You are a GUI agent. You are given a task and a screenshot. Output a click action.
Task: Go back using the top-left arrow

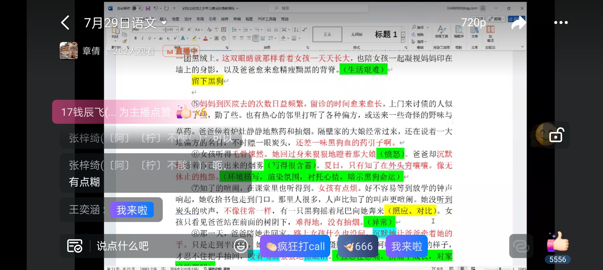point(65,22)
